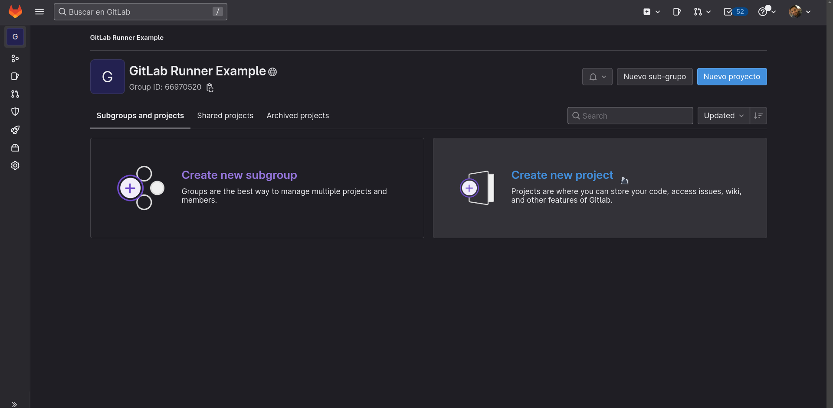This screenshot has height=408, width=833.
Task: Open CI/CD rocket icon in sidebar
Action: tap(15, 130)
